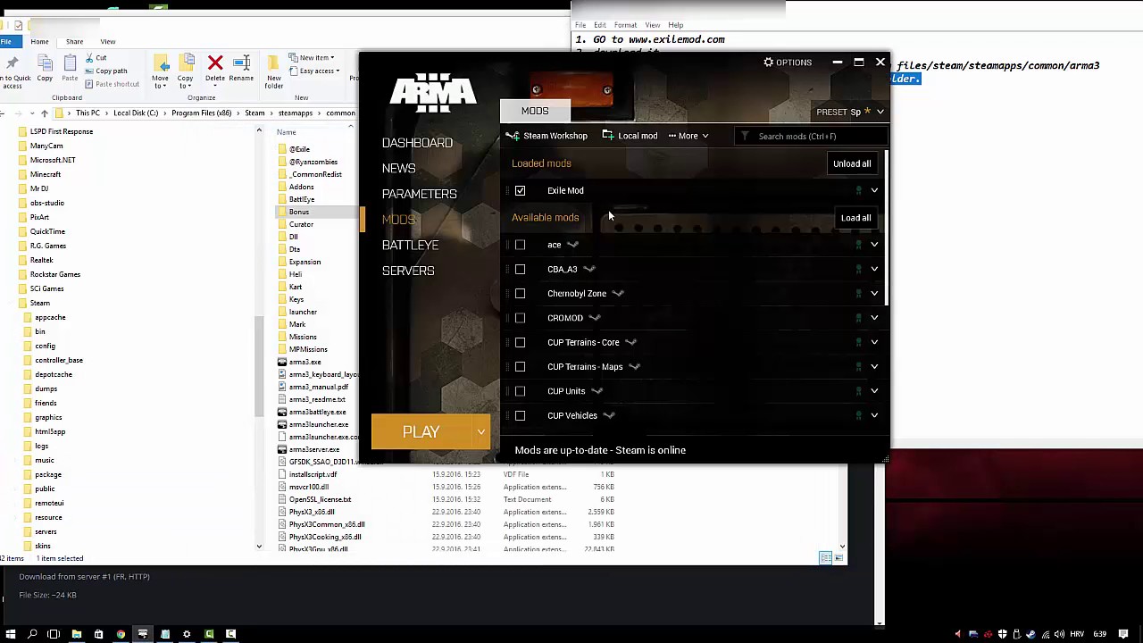Click the PLAY button
1143x643 pixels.
tap(421, 432)
